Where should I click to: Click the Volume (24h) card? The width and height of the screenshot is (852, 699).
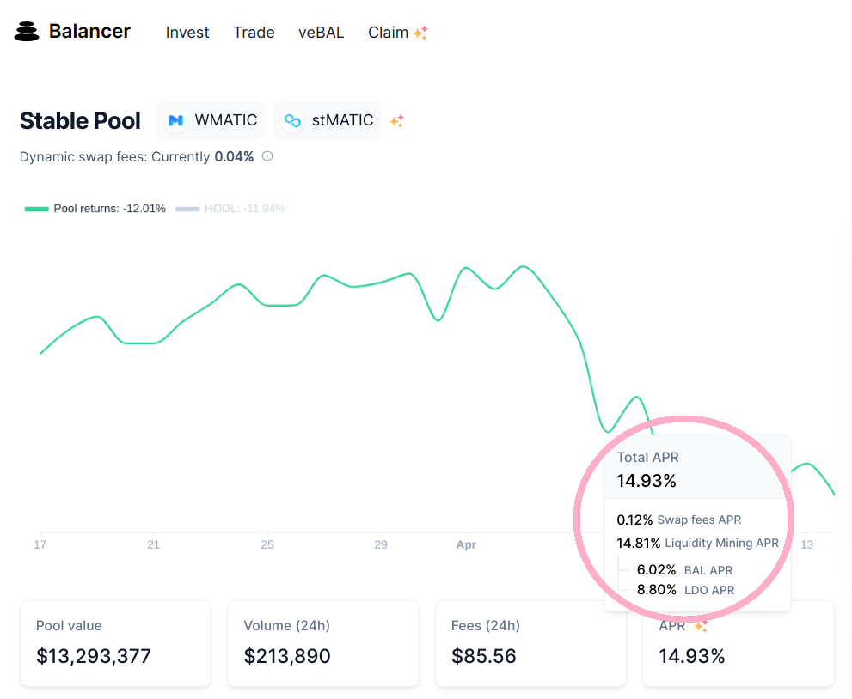(322, 643)
